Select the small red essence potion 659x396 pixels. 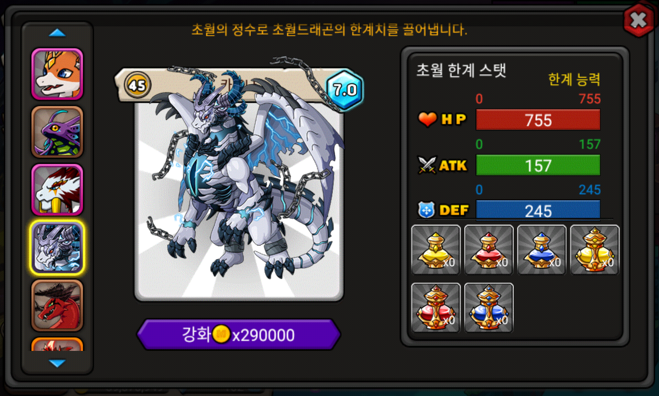click(489, 250)
